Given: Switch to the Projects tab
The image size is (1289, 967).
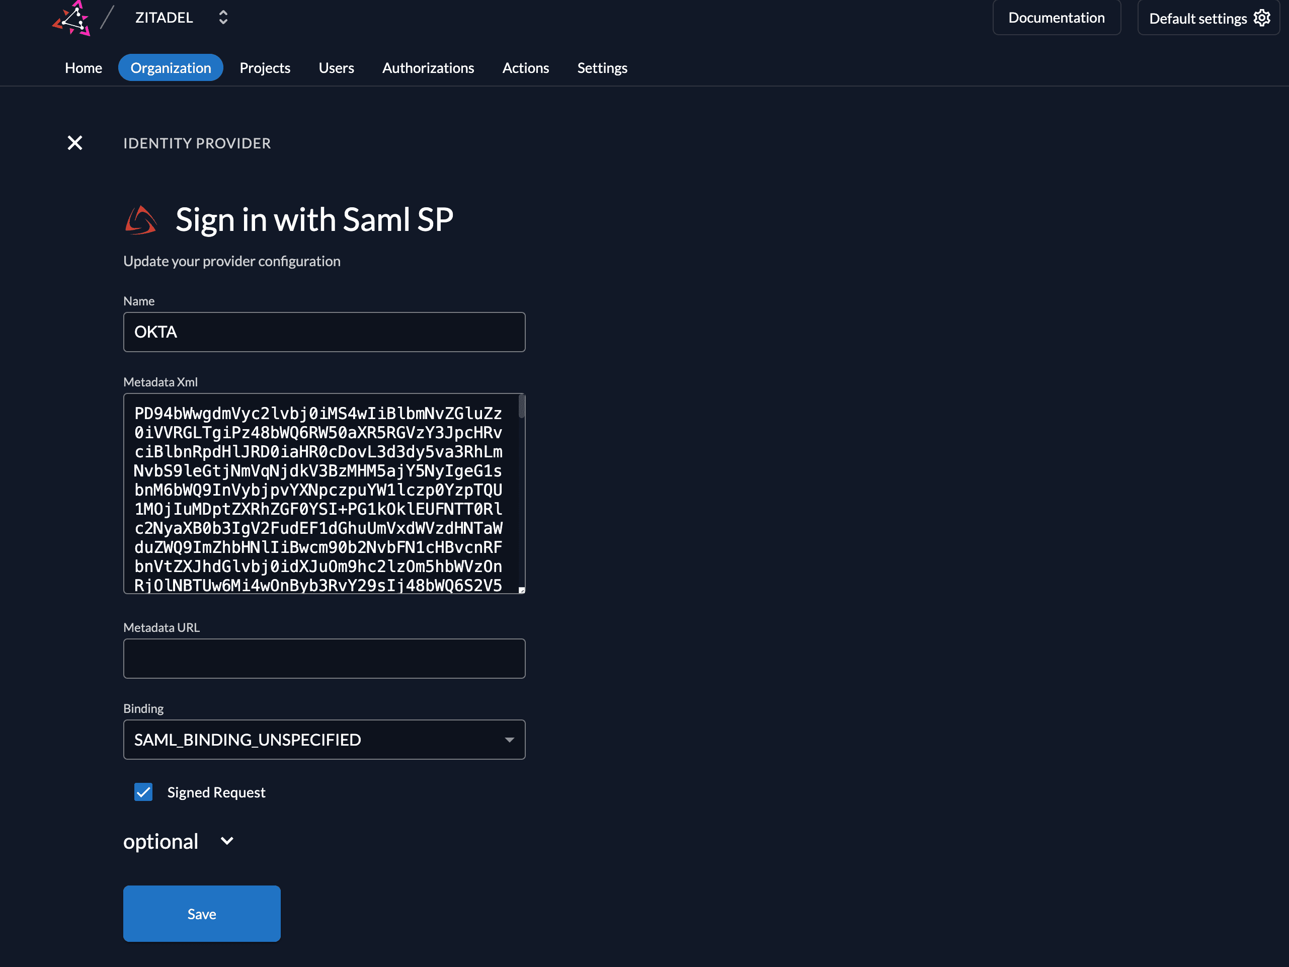Looking at the screenshot, I should (x=265, y=67).
